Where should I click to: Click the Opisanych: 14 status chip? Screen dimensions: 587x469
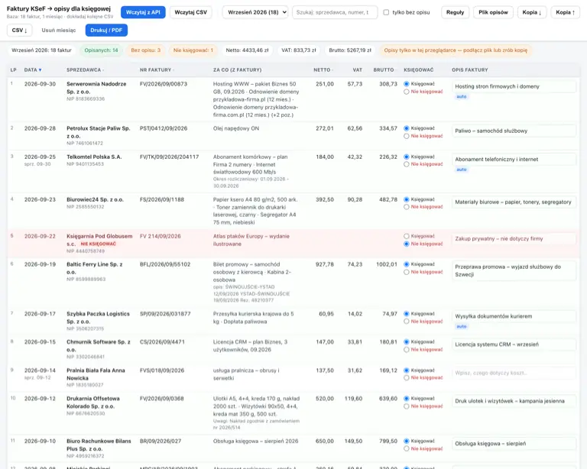pos(101,50)
